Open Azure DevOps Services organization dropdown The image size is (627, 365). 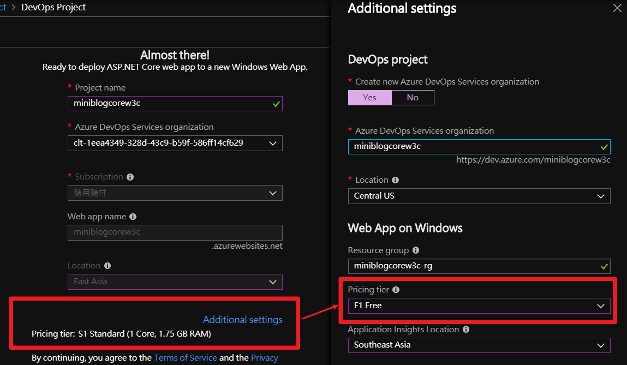[x=175, y=143]
